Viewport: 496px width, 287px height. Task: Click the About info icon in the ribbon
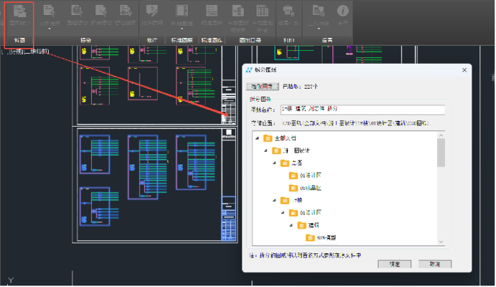[343, 11]
